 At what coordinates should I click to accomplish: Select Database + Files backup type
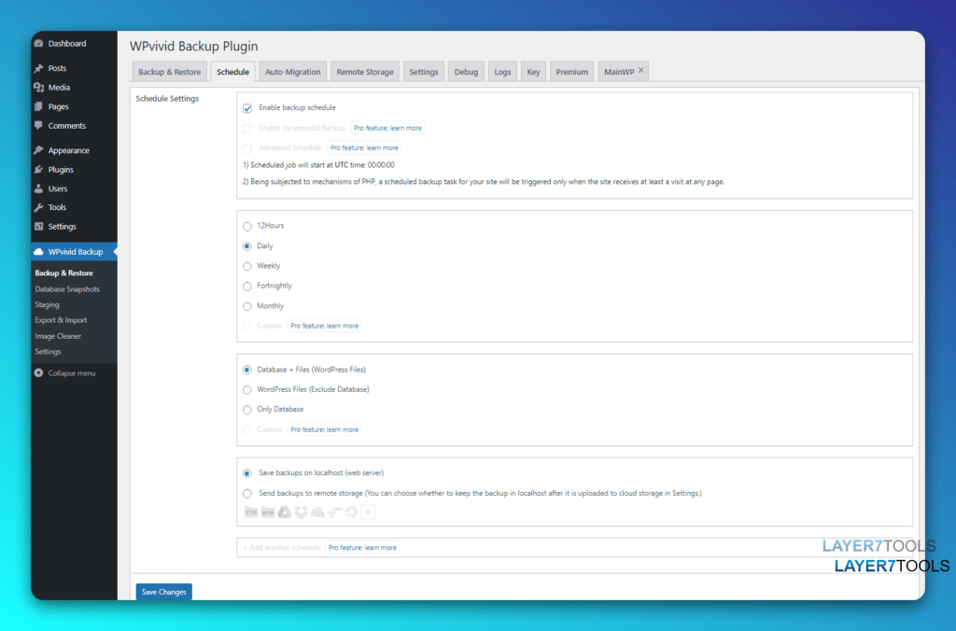point(246,370)
